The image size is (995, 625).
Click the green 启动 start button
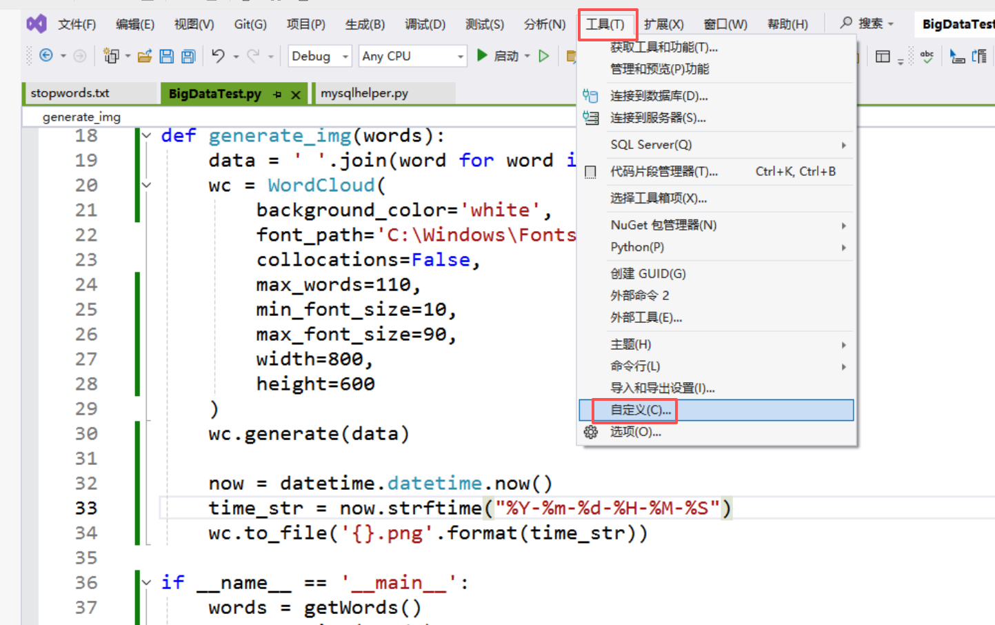499,55
